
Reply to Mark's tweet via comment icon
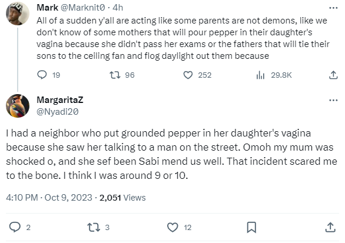pyautogui.click(x=42, y=75)
